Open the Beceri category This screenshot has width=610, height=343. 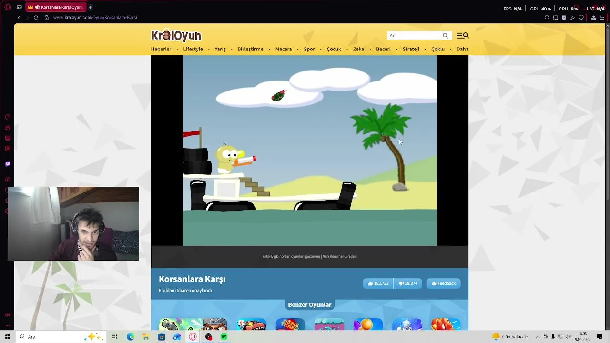tap(383, 49)
